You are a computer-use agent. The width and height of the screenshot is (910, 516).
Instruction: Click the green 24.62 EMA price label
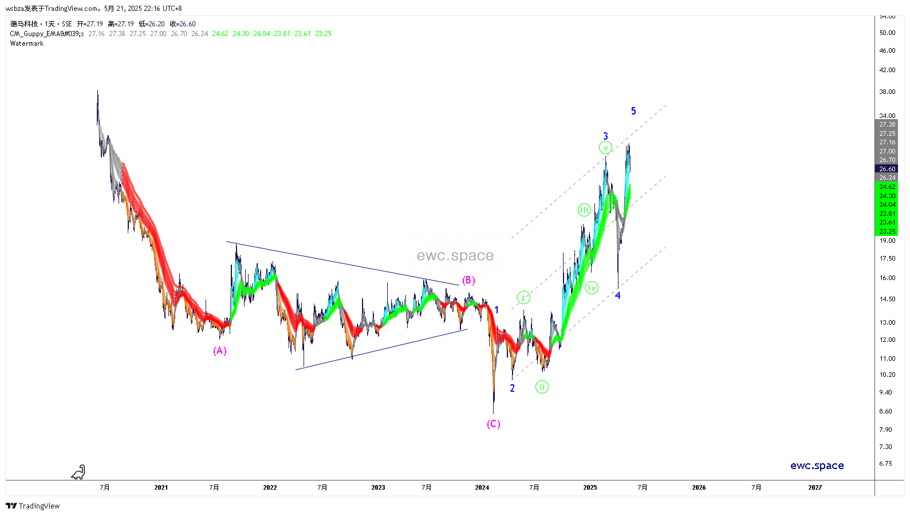coord(887,187)
